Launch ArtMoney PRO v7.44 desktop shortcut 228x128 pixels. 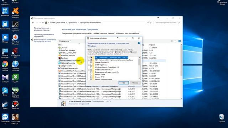tap(15, 92)
